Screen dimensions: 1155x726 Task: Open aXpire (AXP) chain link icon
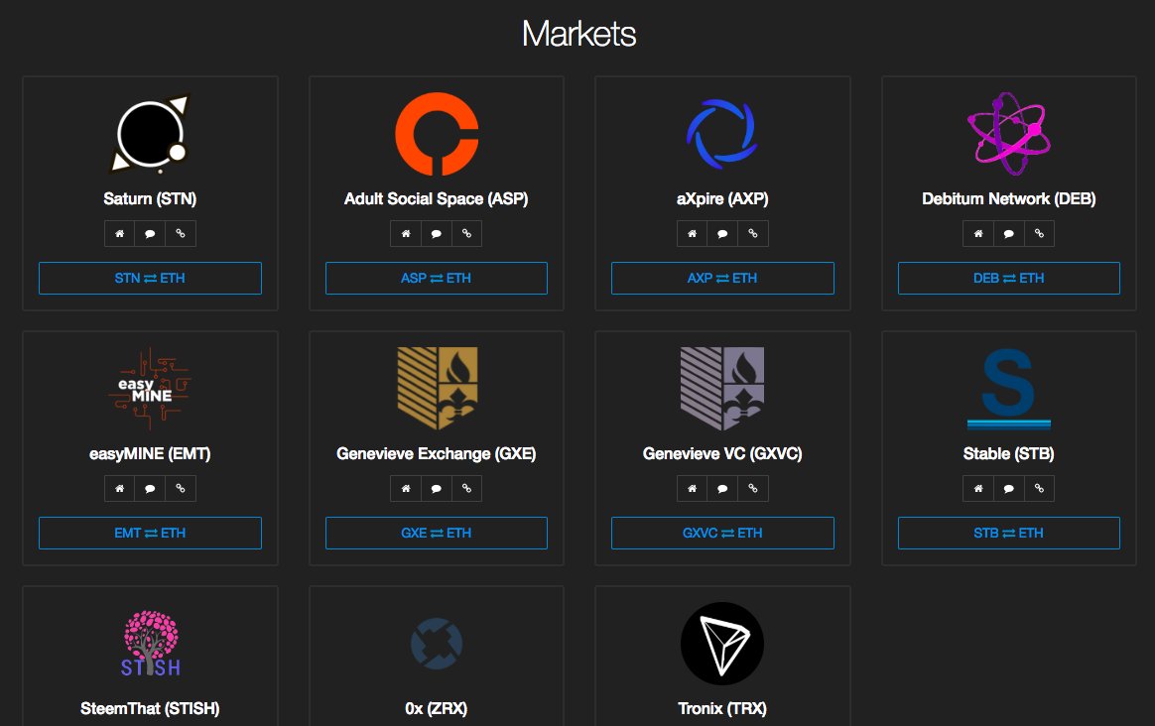click(753, 233)
